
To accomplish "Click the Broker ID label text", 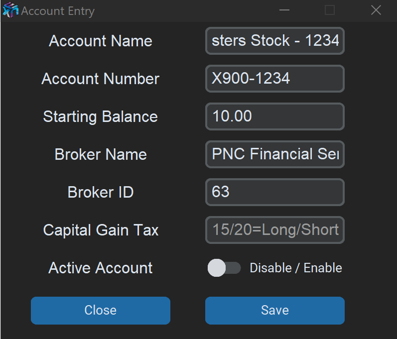I will [101, 192].
